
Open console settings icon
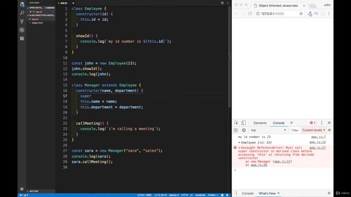pyautogui.click(x=329, y=130)
